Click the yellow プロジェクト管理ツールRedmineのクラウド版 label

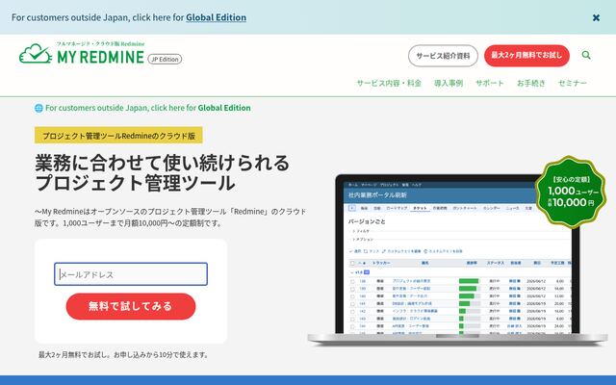click(x=118, y=135)
